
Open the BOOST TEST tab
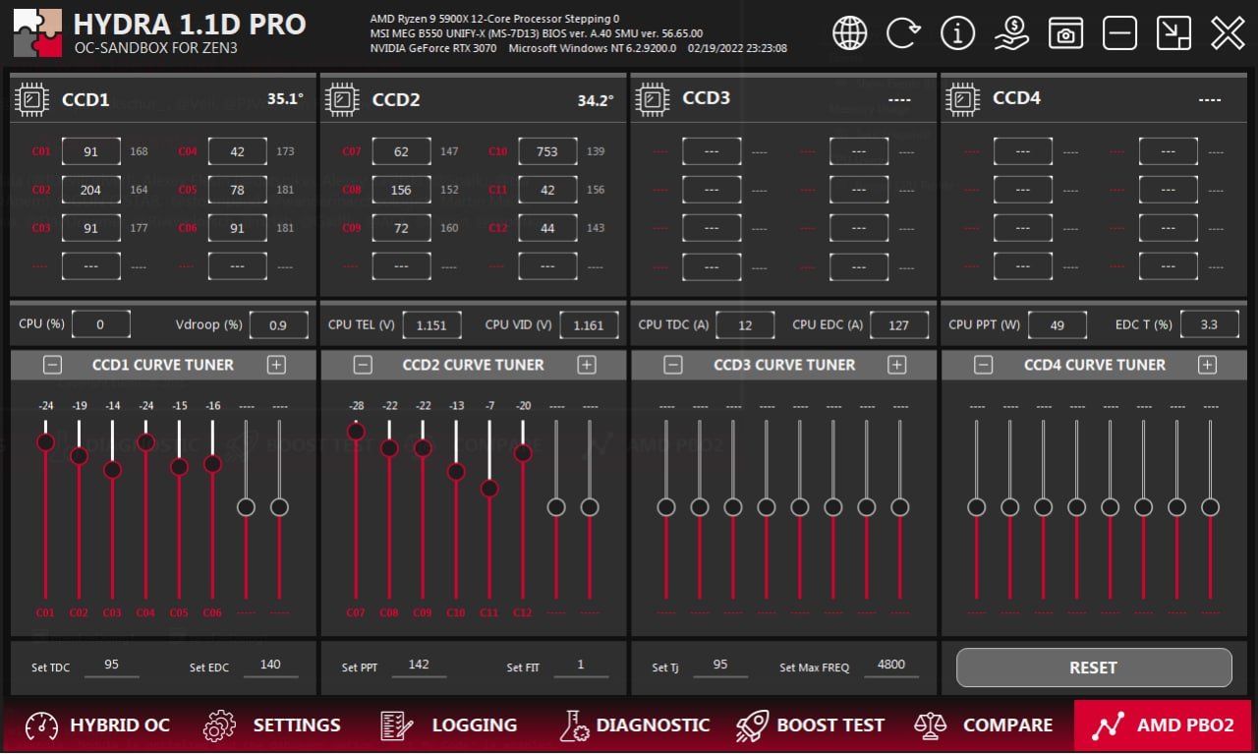(810, 725)
